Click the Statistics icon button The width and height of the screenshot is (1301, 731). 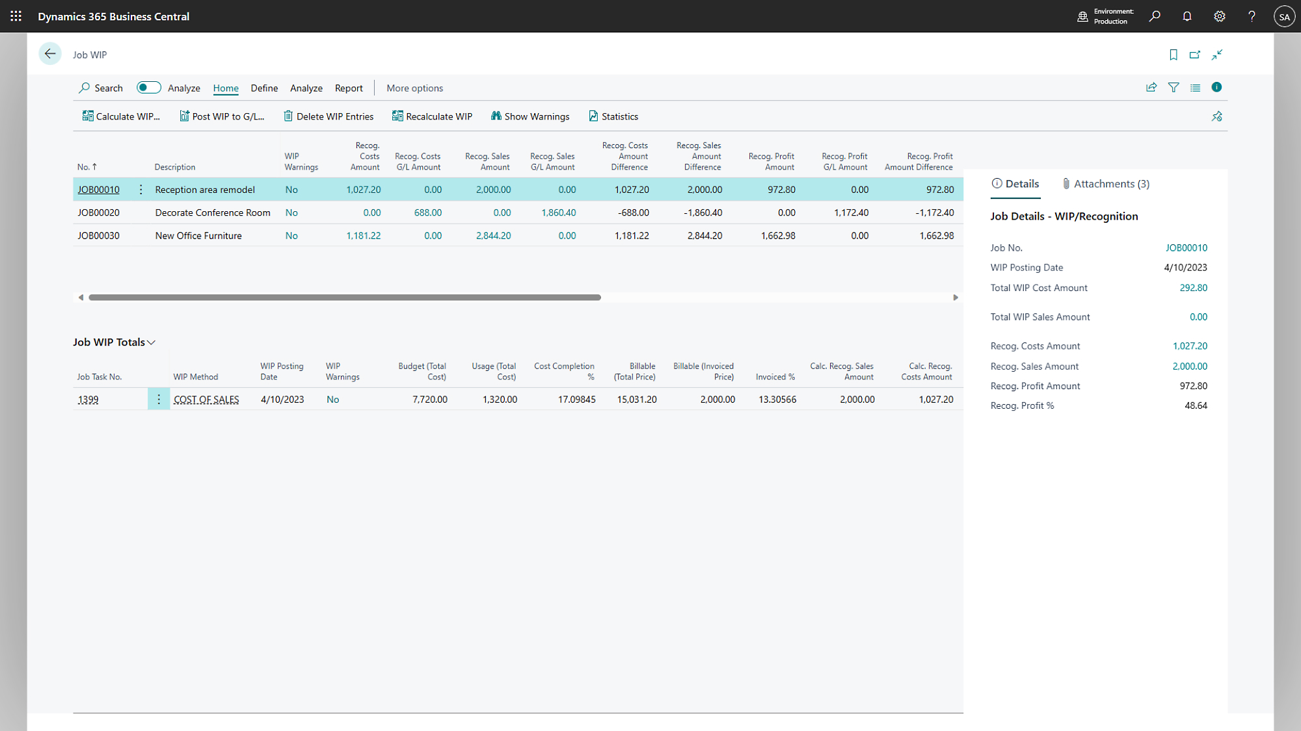click(x=593, y=116)
